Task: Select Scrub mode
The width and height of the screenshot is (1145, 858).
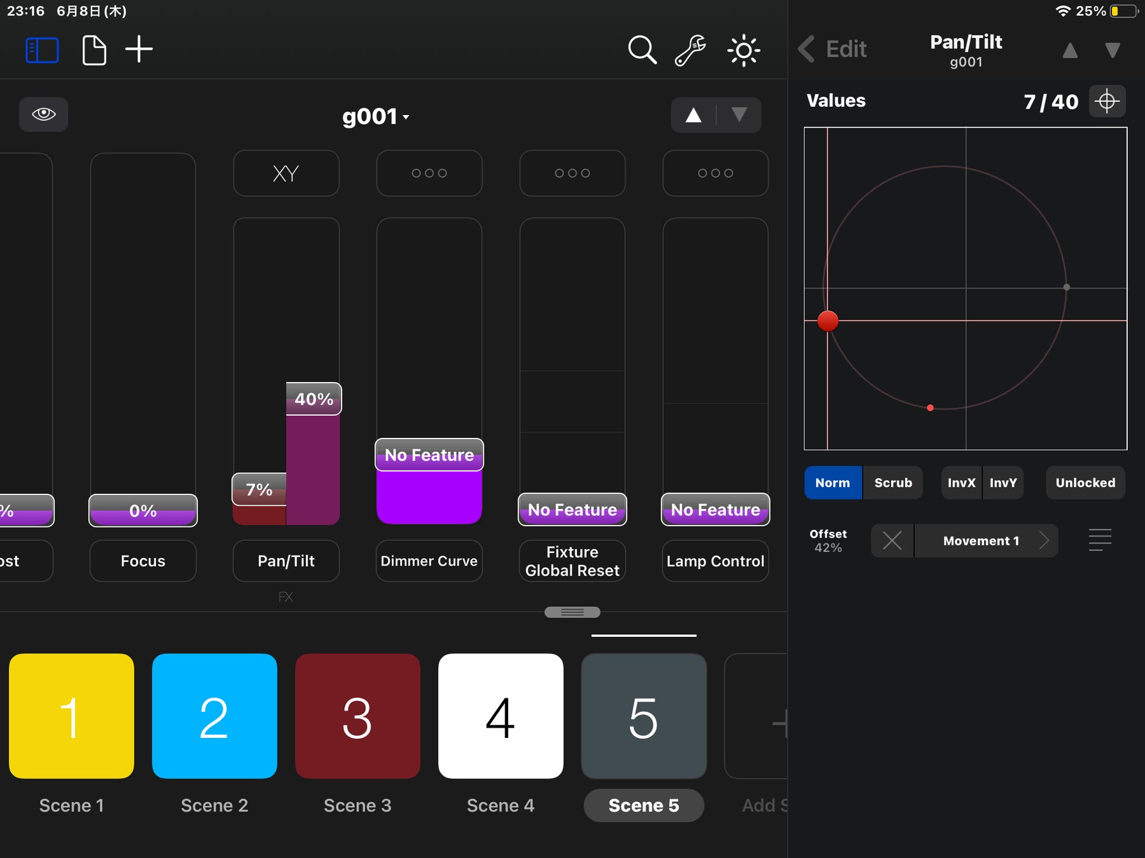Action: click(893, 482)
